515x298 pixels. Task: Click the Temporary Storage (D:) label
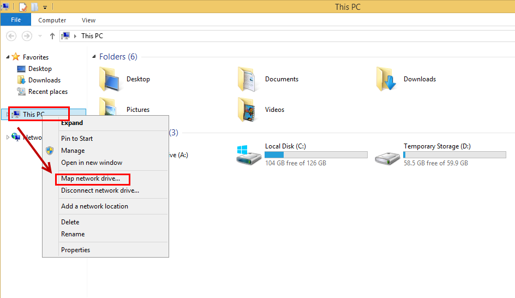click(x=437, y=146)
